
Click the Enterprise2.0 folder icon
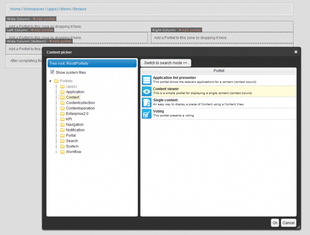coord(62,113)
